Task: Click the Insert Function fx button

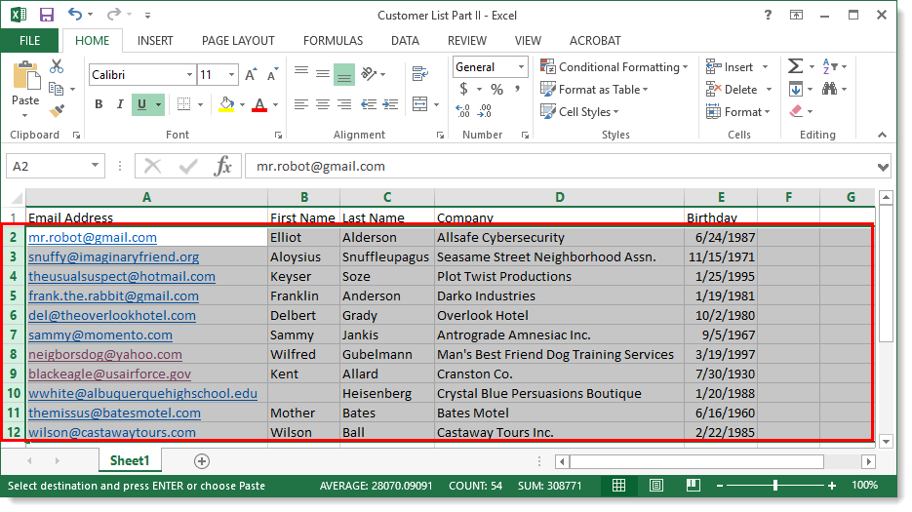Action: [x=222, y=167]
